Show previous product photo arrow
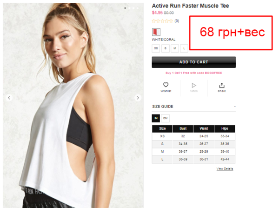This screenshot has width=279, height=208. click(x=9, y=98)
